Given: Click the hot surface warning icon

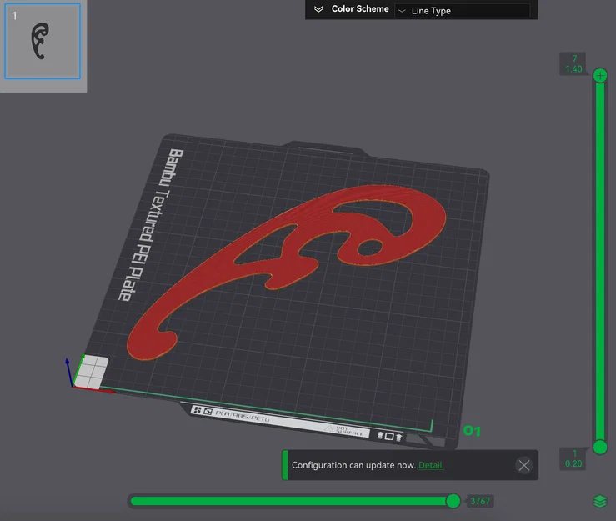Looking at the screenshot, I should [328, 428].
